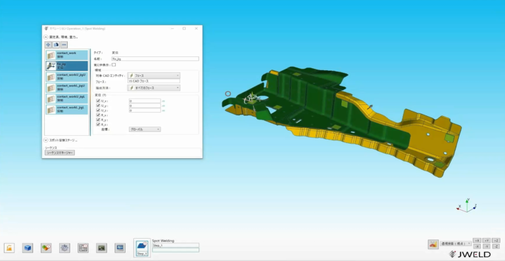Screen dimensions: 505x261
Task: Click the U_z value input field
Action: 145,110
